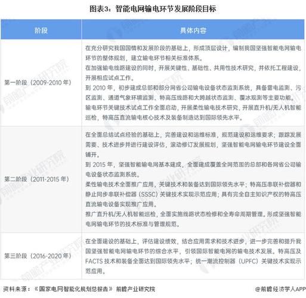Click the chart title '图表3：智能电网输电环节发展阶段目标'

[x=153, y=9]
